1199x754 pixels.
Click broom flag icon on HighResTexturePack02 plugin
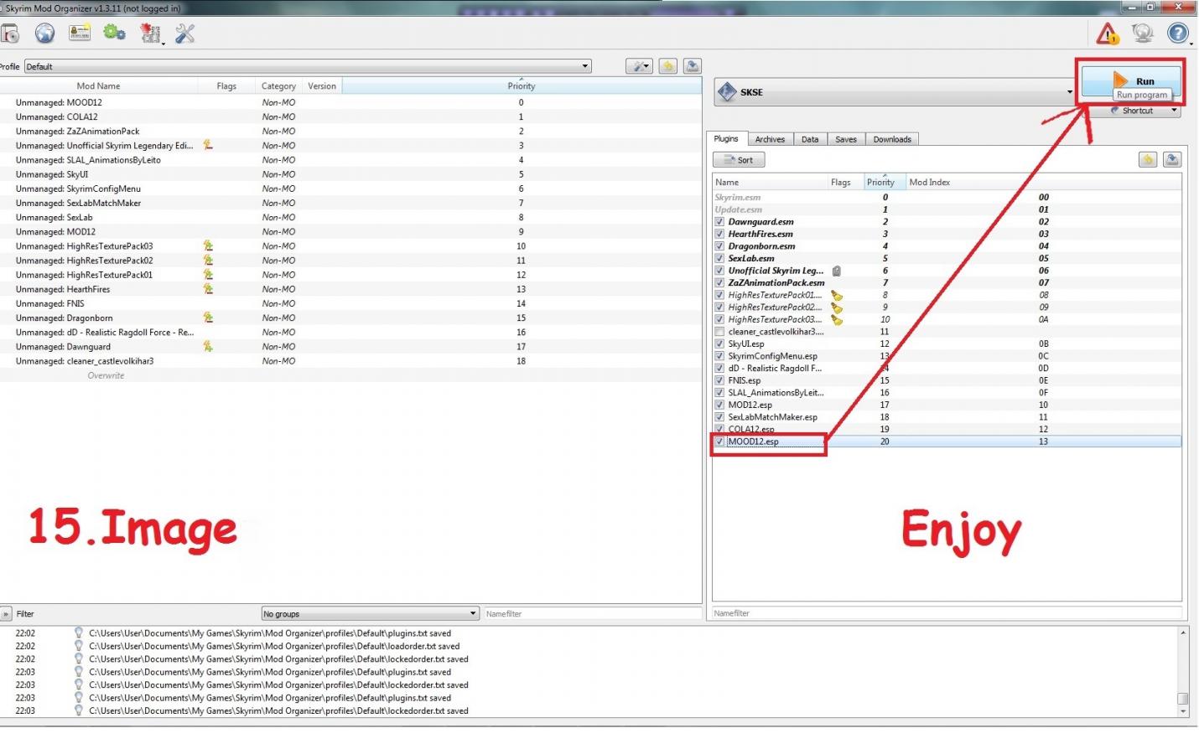click(837, 307)
